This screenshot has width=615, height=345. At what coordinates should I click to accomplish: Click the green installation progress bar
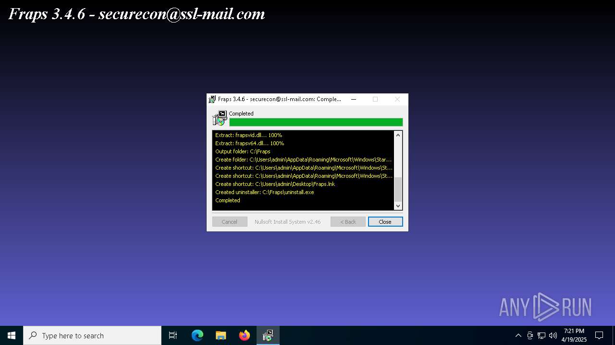point(316,122)
